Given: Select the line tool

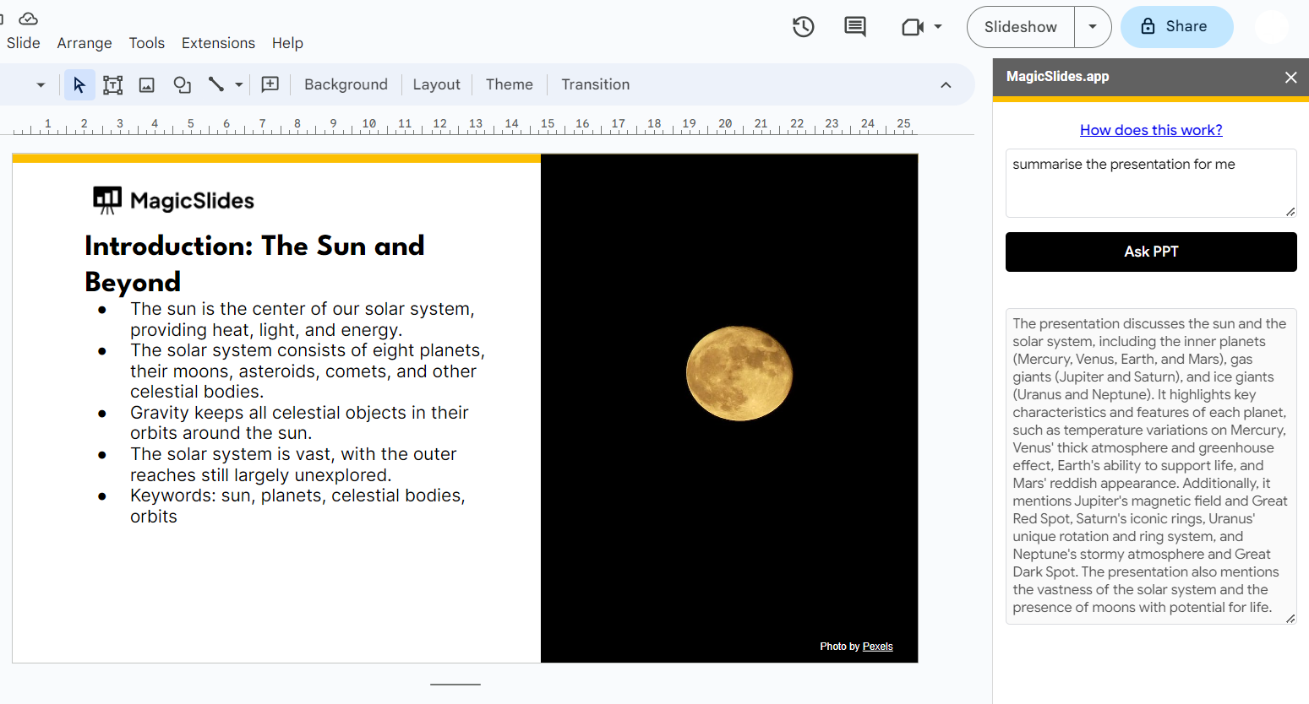Looking at the screenshot, I should tap(216, 84).
